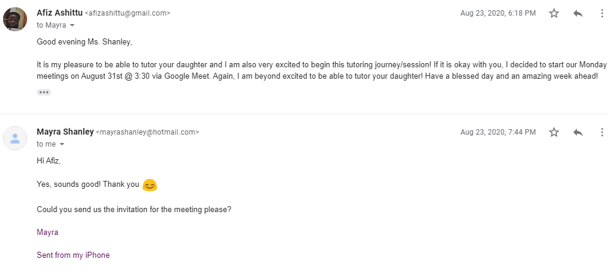Click 'Sent from my iPhone' signature text
The image size is (613, 271).
(73, 255)
